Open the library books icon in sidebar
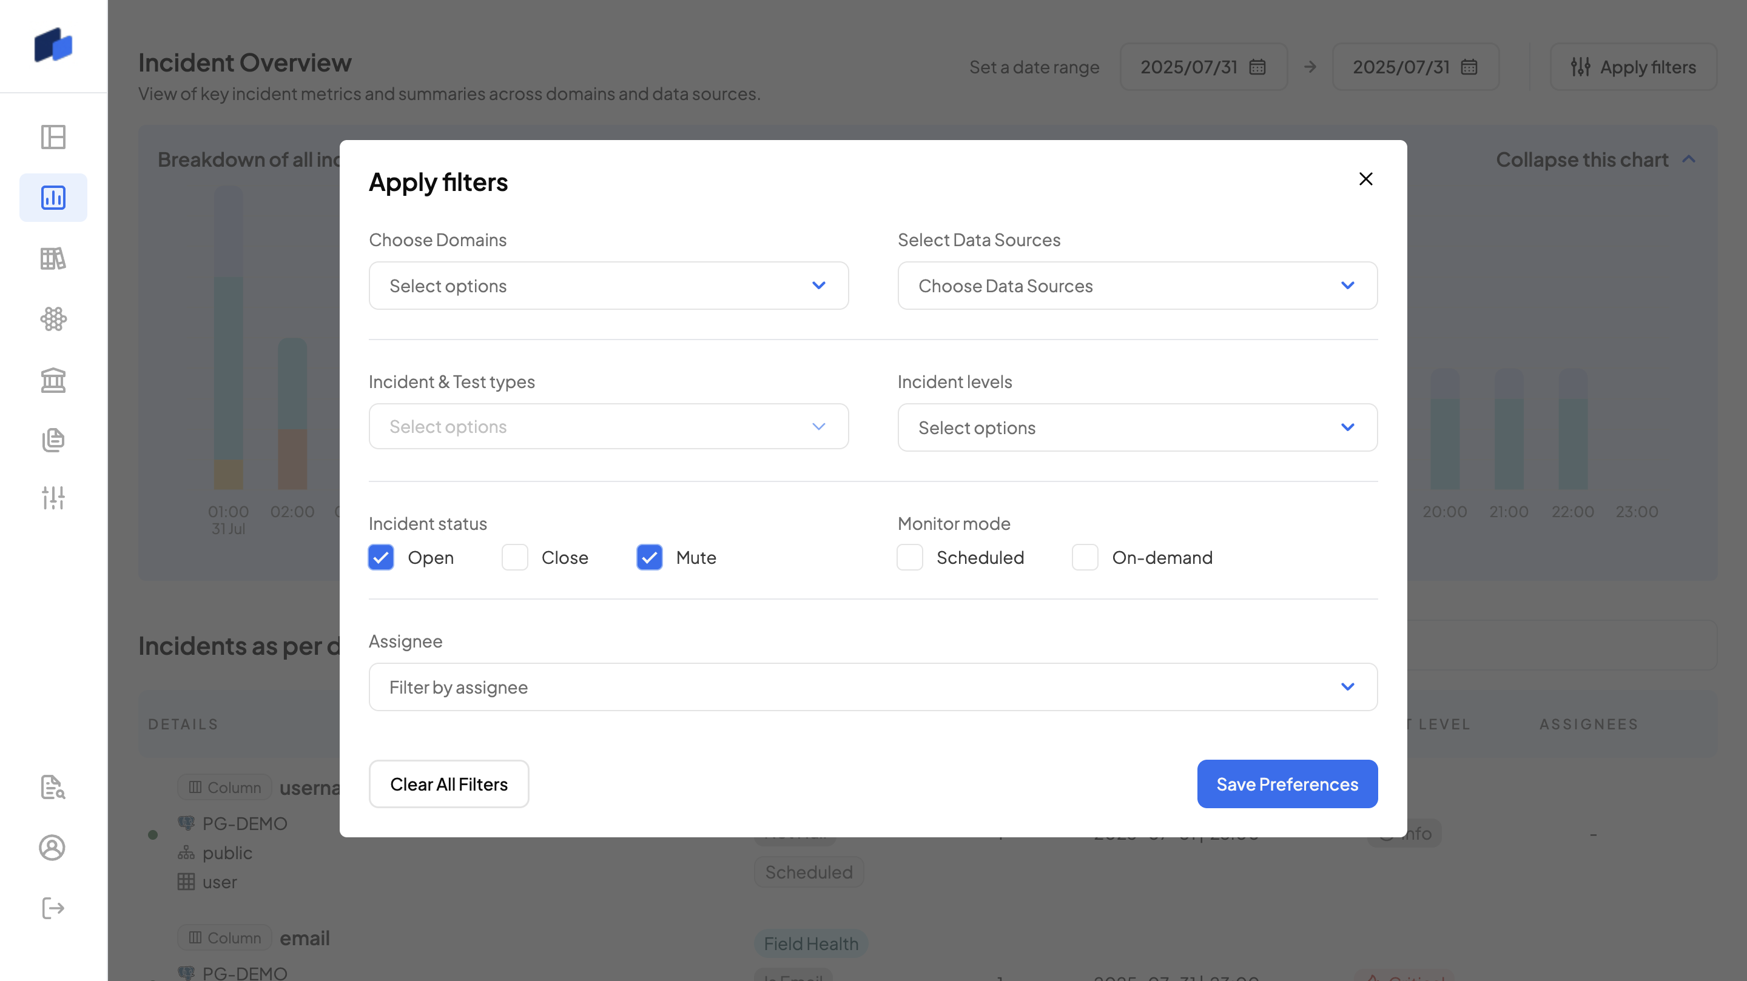This screenshot has width=1747, height=981. click(x=53, y=258)
